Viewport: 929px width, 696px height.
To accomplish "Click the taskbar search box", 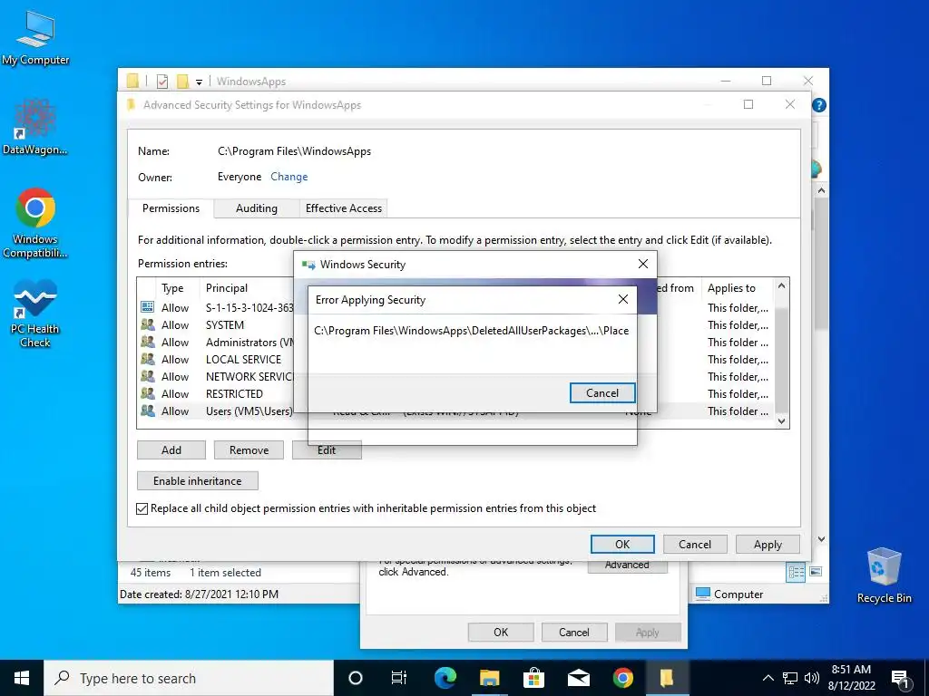I will click(189, 678).
